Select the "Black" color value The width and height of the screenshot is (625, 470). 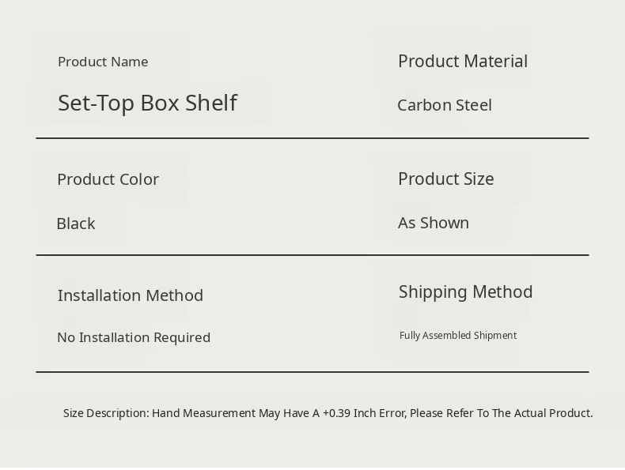pyautogui.click(x=76, y=224)
